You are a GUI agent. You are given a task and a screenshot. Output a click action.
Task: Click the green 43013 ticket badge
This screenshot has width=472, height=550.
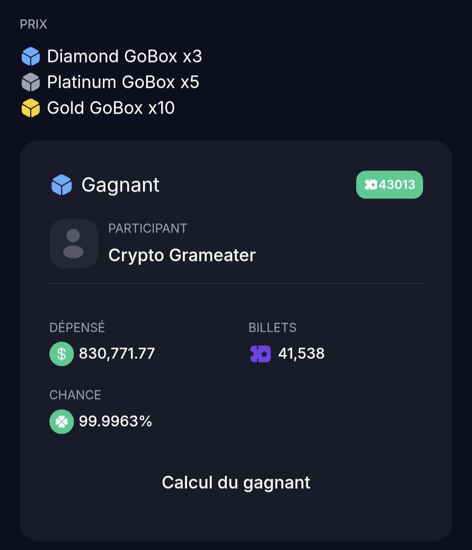pos(389,184)
